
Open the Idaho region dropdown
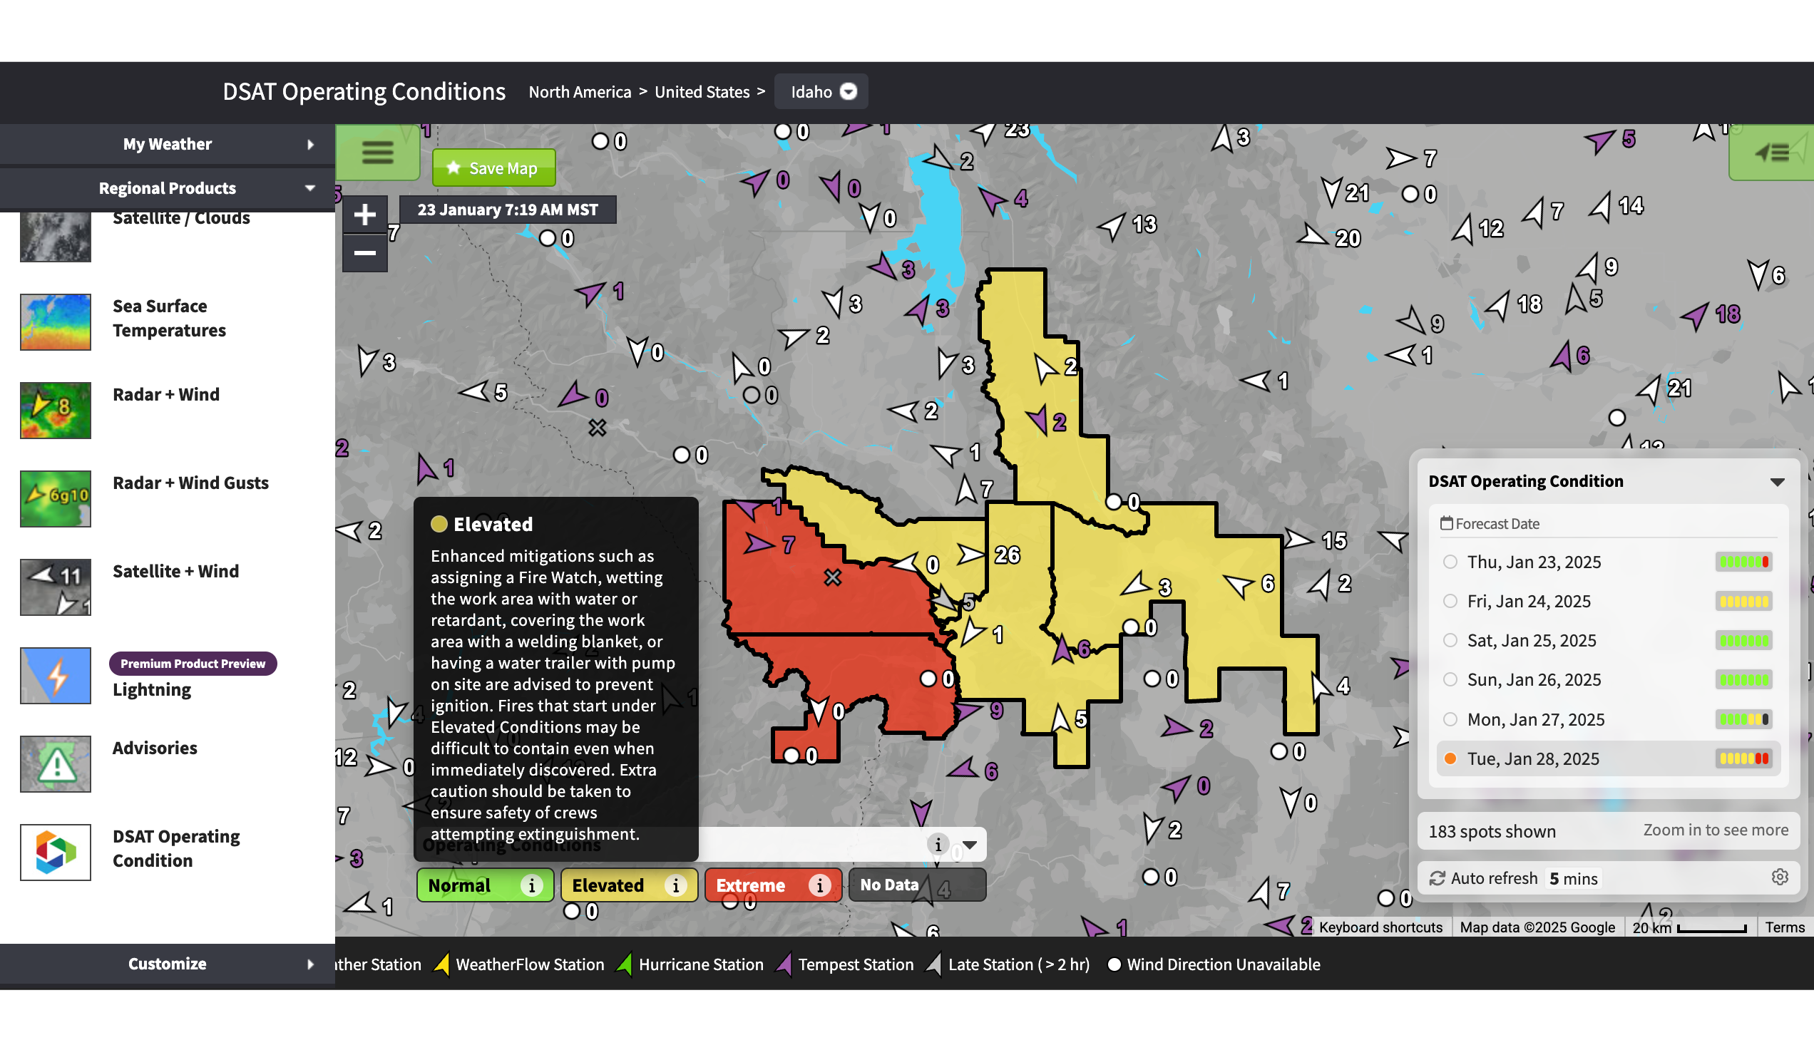(821, 91)
